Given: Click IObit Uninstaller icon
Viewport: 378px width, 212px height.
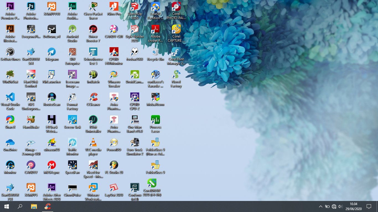Looking at the screenshot, I should tap(93, 124).
